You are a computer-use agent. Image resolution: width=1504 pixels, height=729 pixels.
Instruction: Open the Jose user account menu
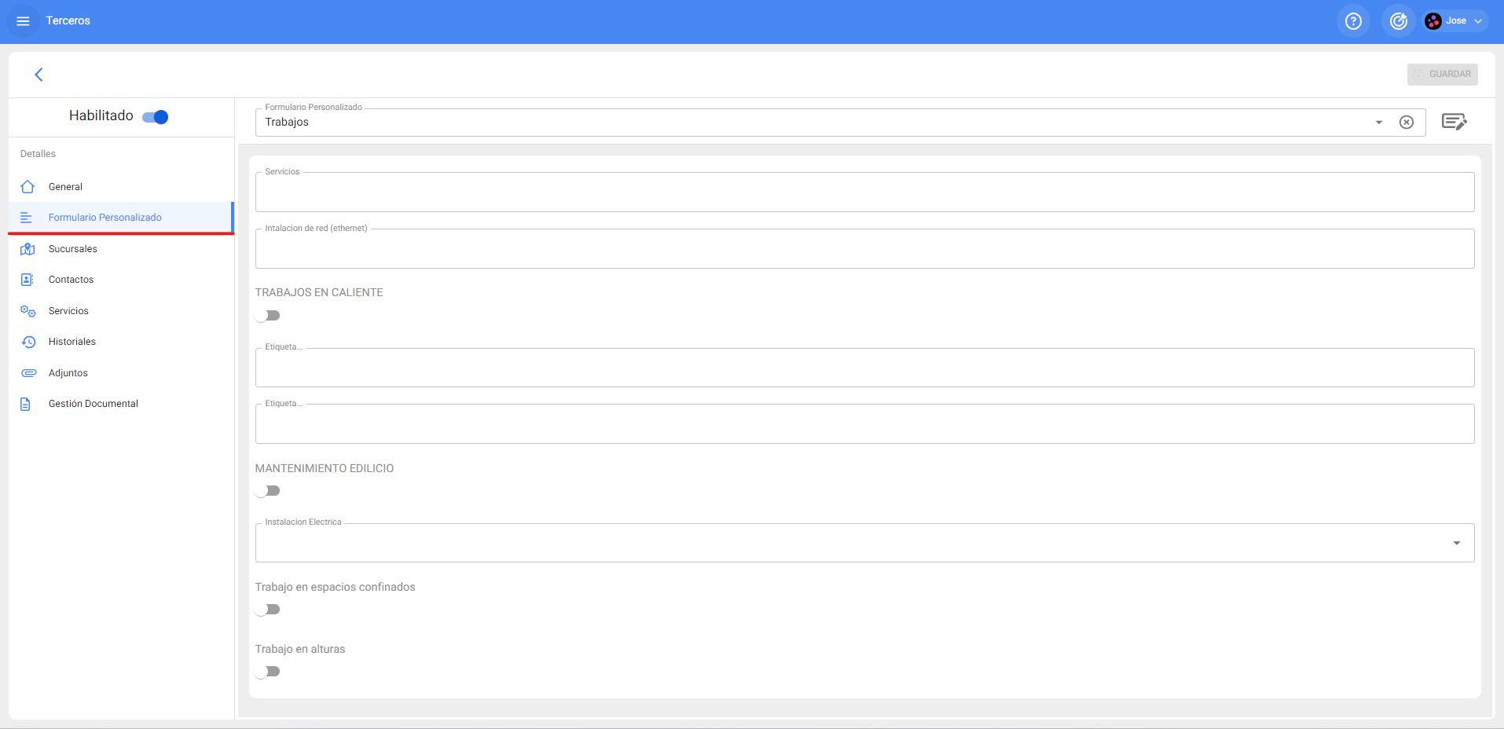click(1456, 21)
